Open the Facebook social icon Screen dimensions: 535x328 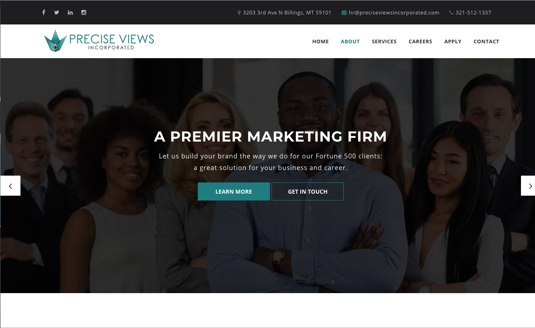[44, 12]
